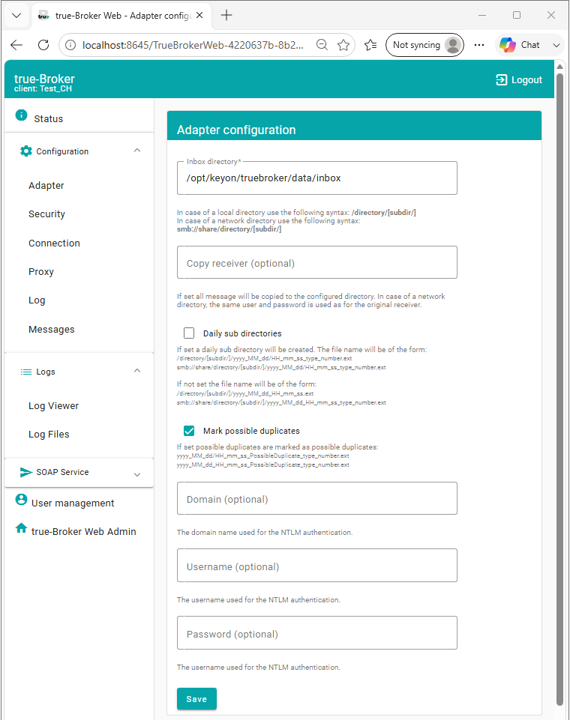570x720 pixels.
Task: Go to the Status page
Action: pos(49,119)
